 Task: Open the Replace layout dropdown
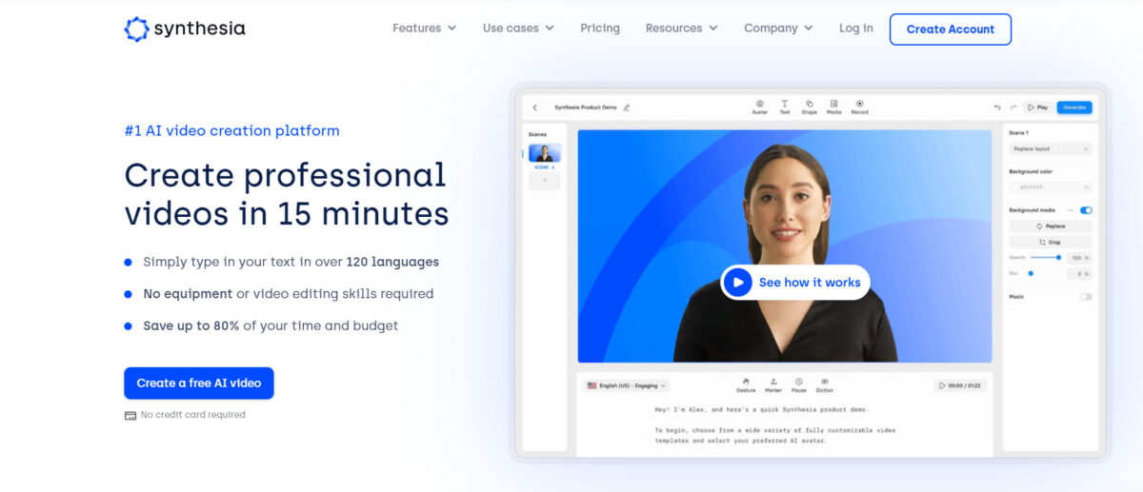click(x=1051, y=149)
